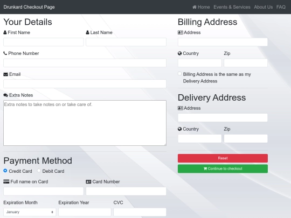Click the phone icon beside Phone Number
This screenshot has height=218, width=291.
(x=5, y=53)
